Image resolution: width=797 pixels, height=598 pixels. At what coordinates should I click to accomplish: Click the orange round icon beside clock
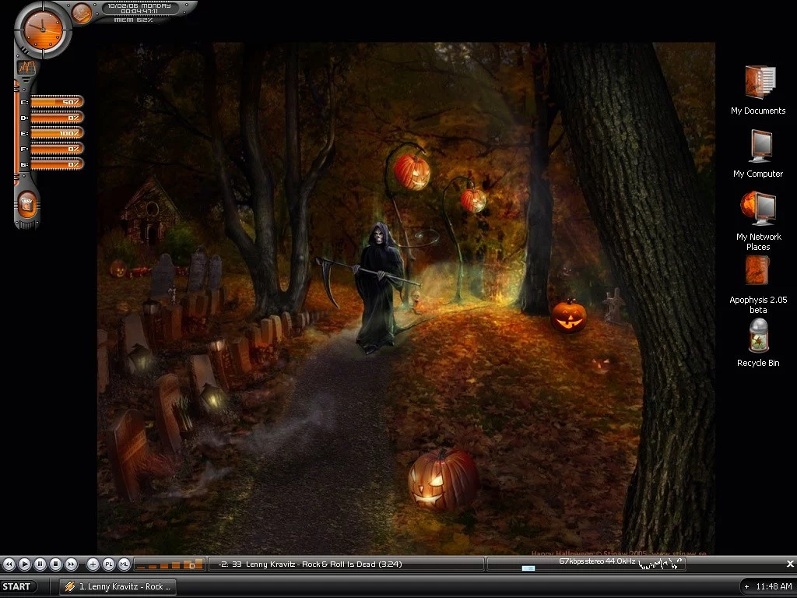[81, 12]
